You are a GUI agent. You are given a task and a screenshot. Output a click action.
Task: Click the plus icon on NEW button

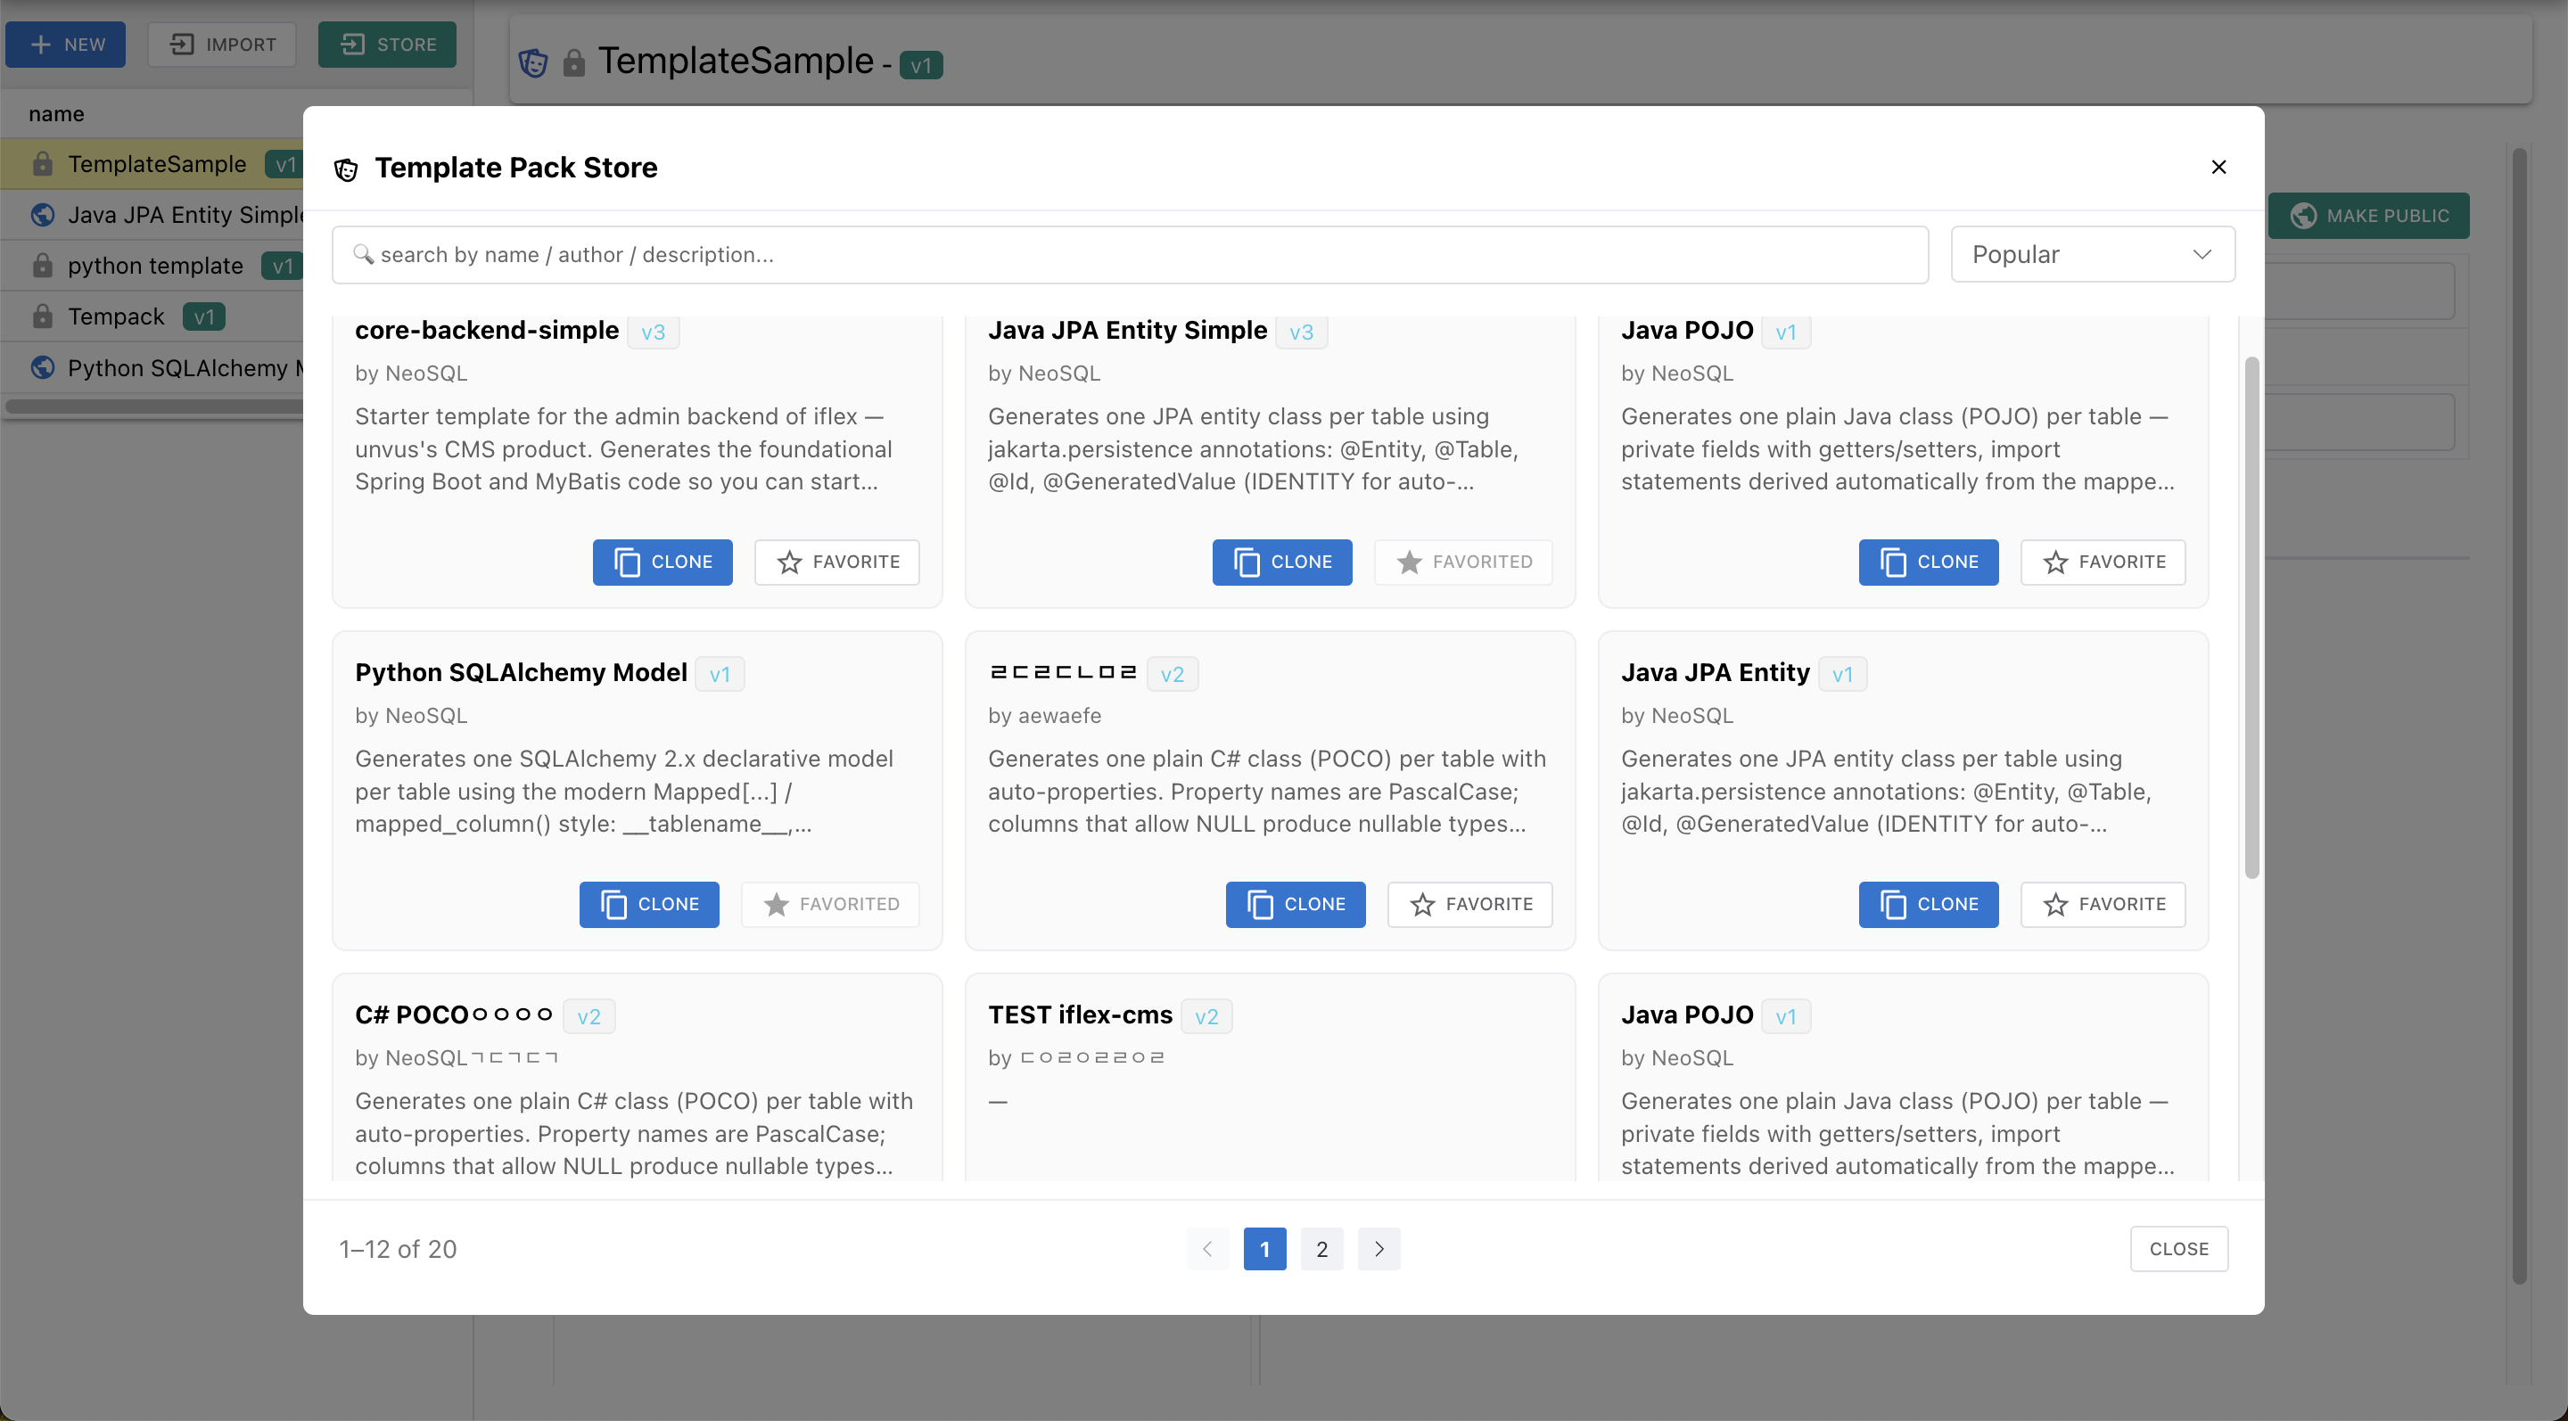[41, 44]
